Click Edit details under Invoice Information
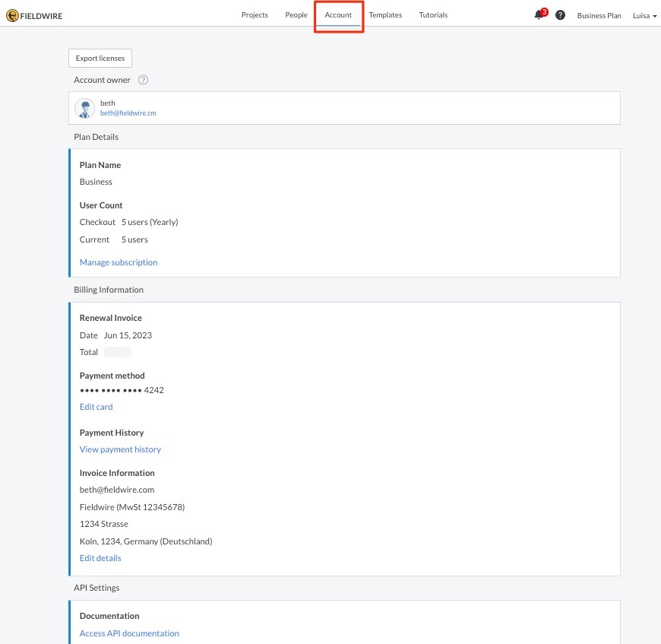Viewport: 661px width, 644px height. click(100, 558)
